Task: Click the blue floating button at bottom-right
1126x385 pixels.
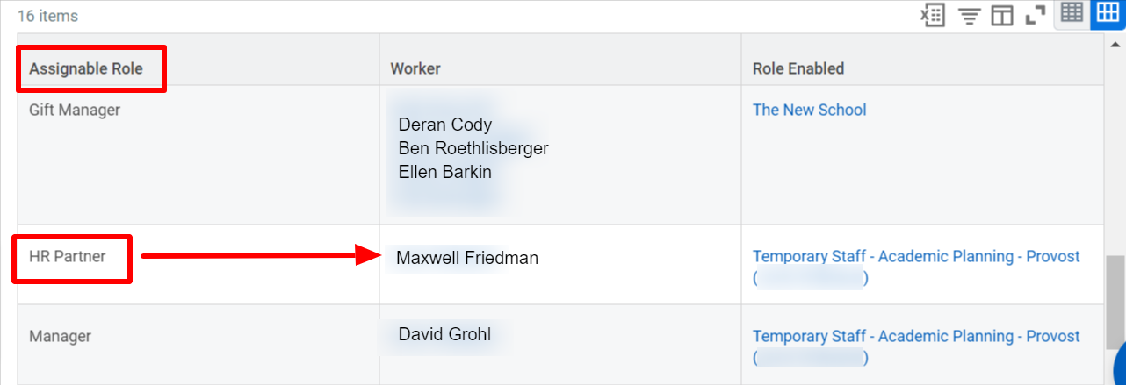Action: [1119, 364]
